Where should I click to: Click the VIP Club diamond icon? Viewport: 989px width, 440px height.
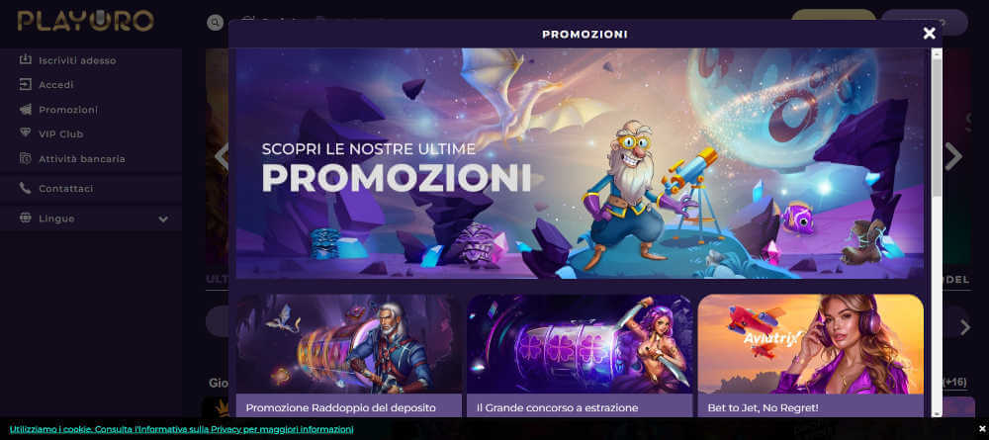pyautogui.click(x=26, y=133)
